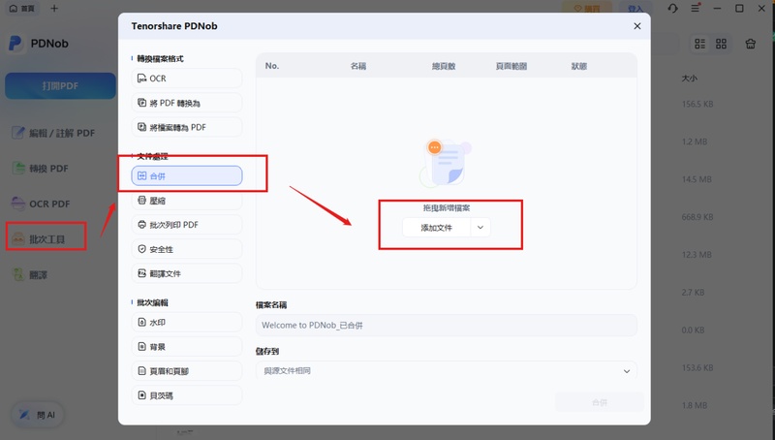The image size is (775, 440).
Task: Click the 總頁數 column header
Action: point(444,66)
